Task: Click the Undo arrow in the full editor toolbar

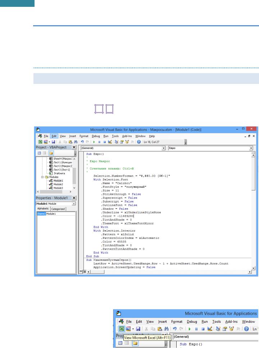Action: (x=82, y=142)
